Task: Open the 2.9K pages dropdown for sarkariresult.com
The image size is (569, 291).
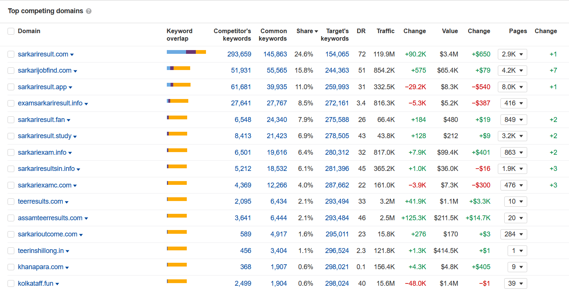Action: (512, 54)
